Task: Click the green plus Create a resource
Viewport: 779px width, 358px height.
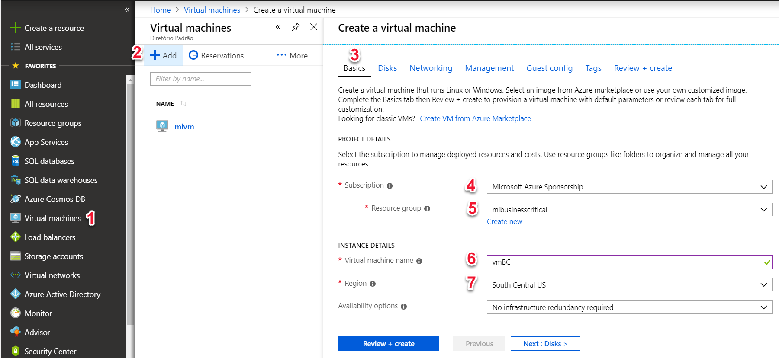Action: click(16, 28)
